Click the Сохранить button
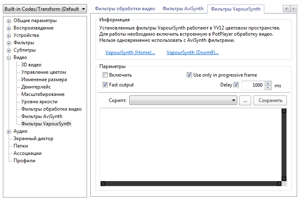300x202 pixels. [x=270, y=100]
